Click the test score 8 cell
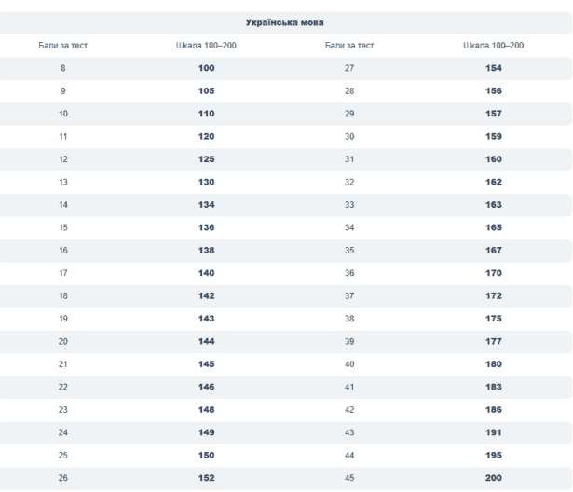573x492 pixels. 63,68
